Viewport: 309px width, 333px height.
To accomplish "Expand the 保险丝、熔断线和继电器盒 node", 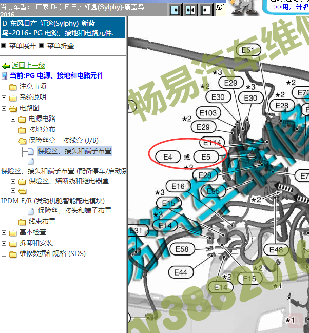I will [13, 181].
